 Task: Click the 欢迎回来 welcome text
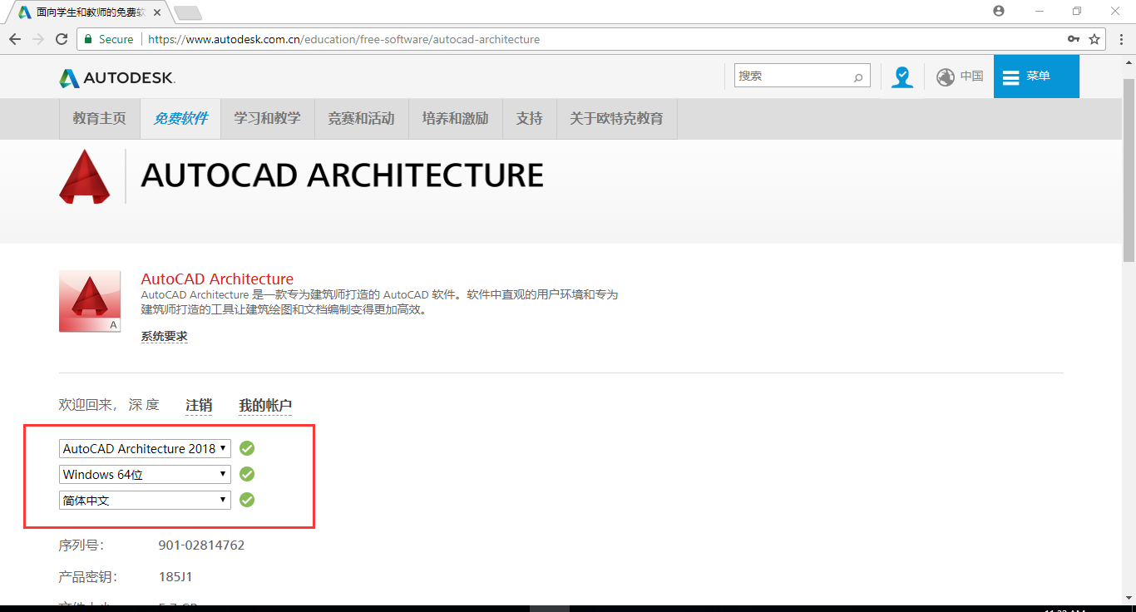(x=88, y=405)
